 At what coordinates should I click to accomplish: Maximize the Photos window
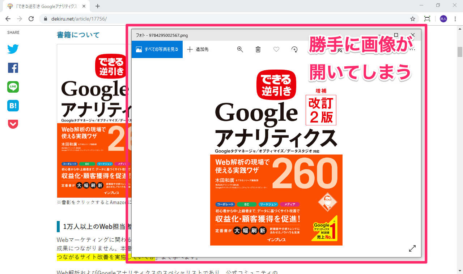pos(396,35)
